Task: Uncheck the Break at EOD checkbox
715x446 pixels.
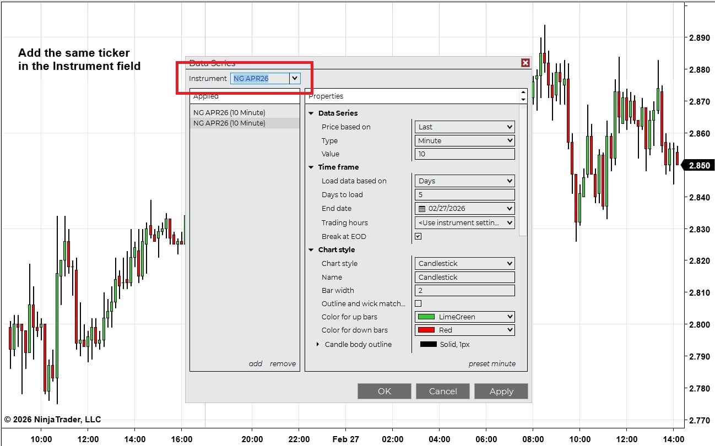Action: 418,236
